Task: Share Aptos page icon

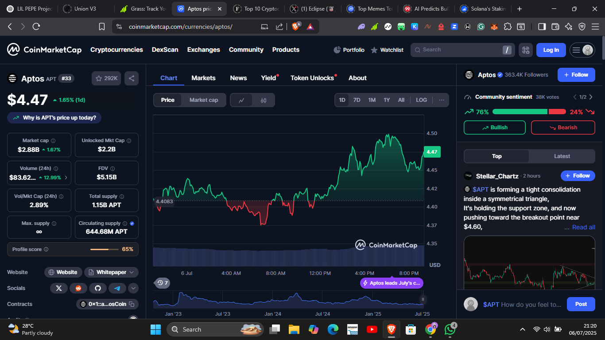Action: 132,78
